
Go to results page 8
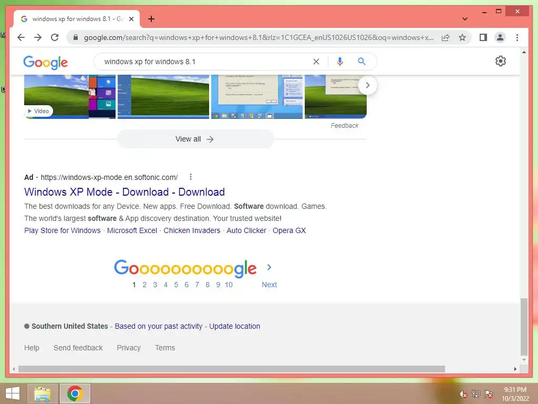coord(208,285)
